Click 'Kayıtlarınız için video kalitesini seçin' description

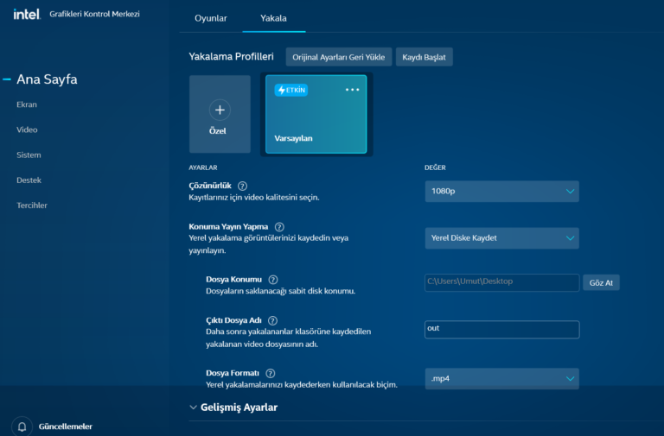tap(254, 198)
